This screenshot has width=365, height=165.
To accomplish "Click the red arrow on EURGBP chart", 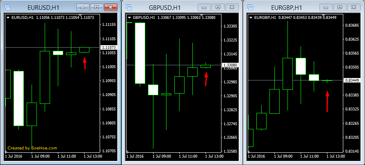I will (x=327, y=101).
